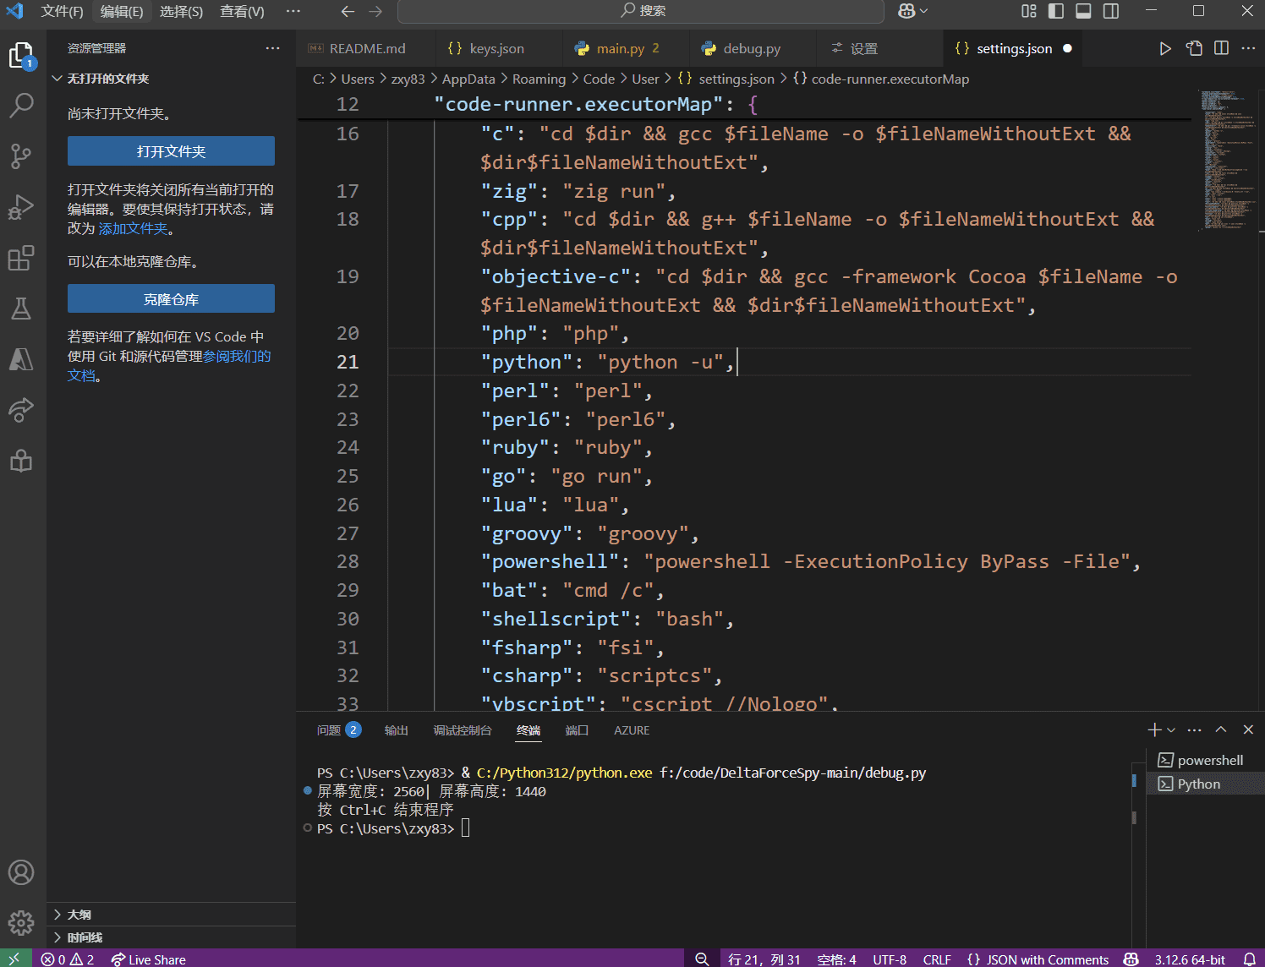Open the new terminal profile dropdown arrow
The width and height of the screenshot is (1265, 967).
pyautogui.click(x=1171, y=729)
